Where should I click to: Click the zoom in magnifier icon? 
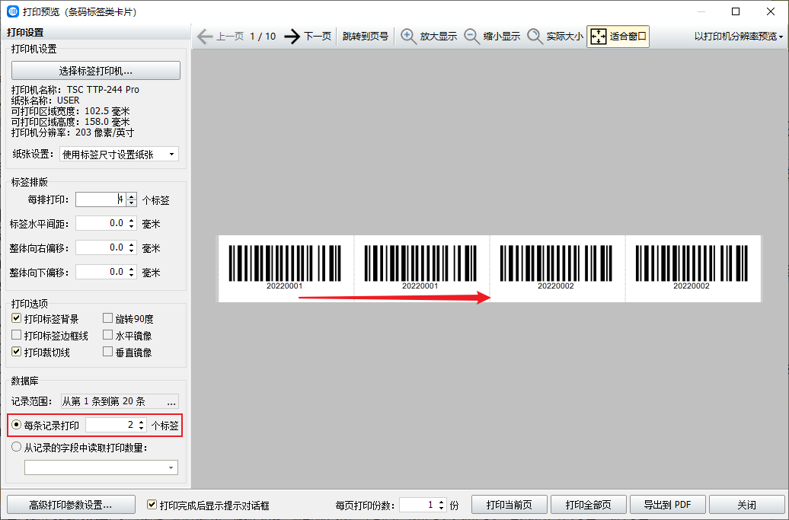tap(408, 37)
